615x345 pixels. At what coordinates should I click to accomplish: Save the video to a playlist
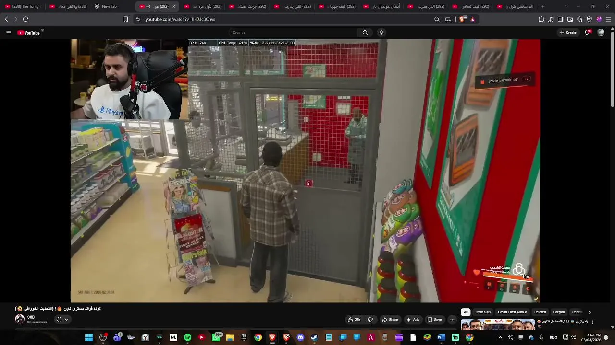pyautogui.click(x=434, y=320)
